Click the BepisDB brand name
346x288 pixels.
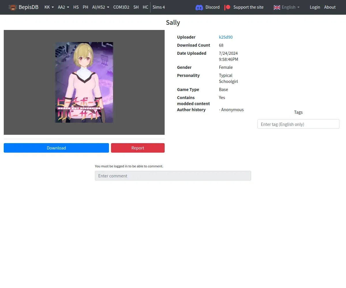pyautogui.click(x=29, y=7)
